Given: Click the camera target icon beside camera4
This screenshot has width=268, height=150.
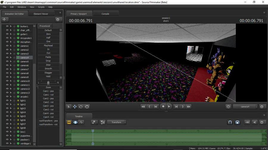Looking at the screenshot, I should tap(228, 107).
